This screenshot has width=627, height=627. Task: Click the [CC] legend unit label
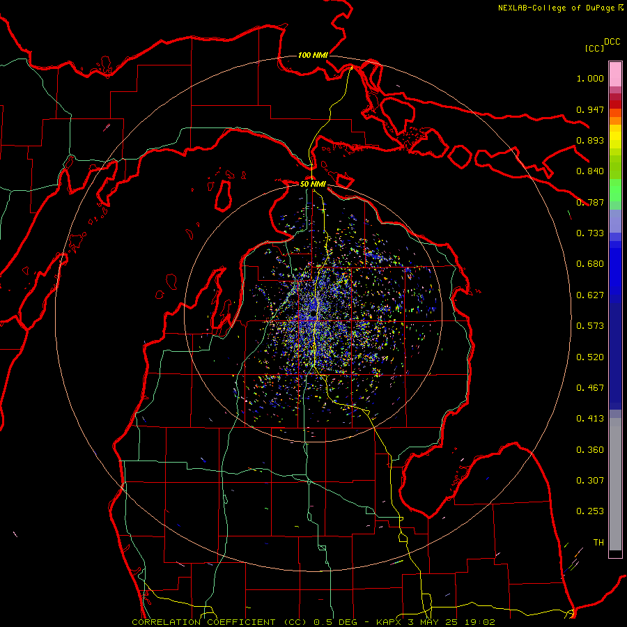[594, 48]
